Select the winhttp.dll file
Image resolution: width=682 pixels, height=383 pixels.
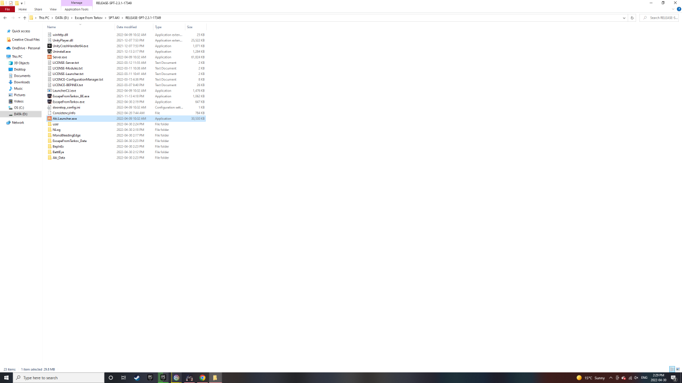click(x=60, y=35)
